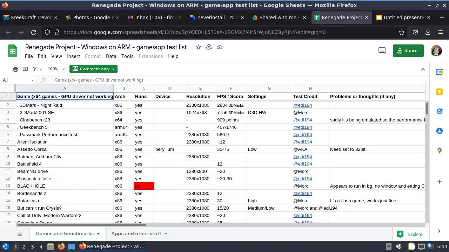Select the beryllium device cell
Screen dimensions: 449x252
(169, 149)
